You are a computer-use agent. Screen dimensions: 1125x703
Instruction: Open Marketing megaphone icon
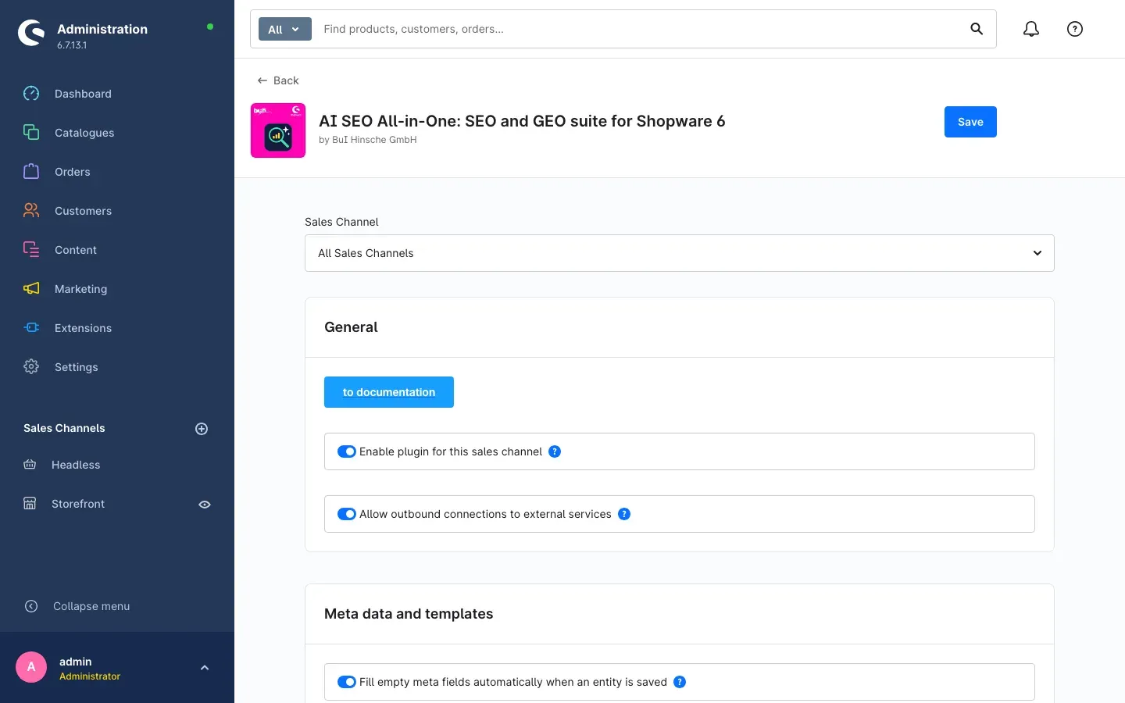31,289
